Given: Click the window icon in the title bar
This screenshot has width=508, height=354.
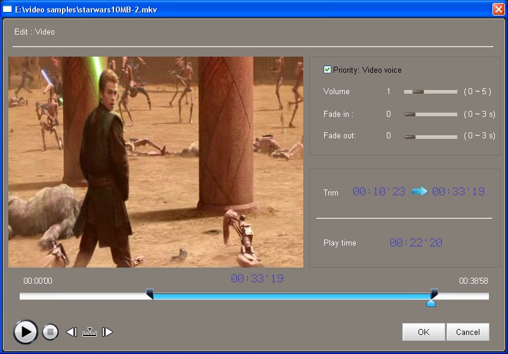Looking at the screenshot, I should click(x=7, y=9).
